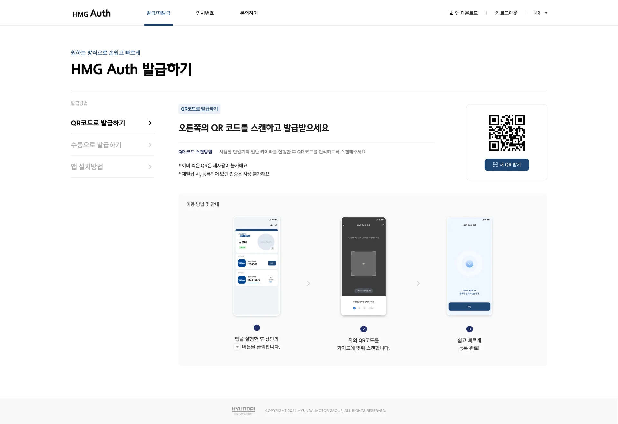Click the 이용 방법 및 안내 heading
Screen dimensions: 618x424
(202, 204)
